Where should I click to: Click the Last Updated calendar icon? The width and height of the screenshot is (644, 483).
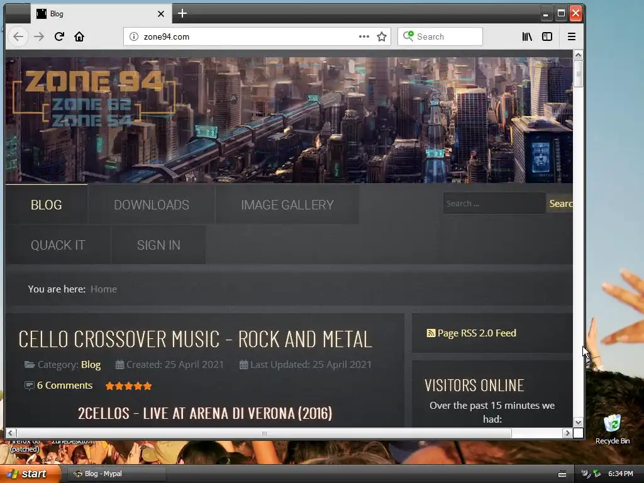[243, 365]
